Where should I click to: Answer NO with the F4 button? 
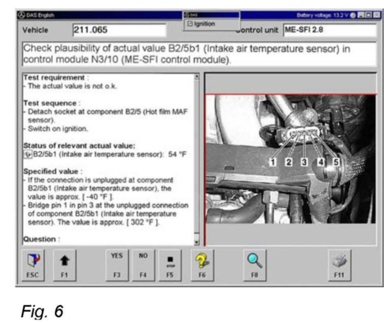143,265
